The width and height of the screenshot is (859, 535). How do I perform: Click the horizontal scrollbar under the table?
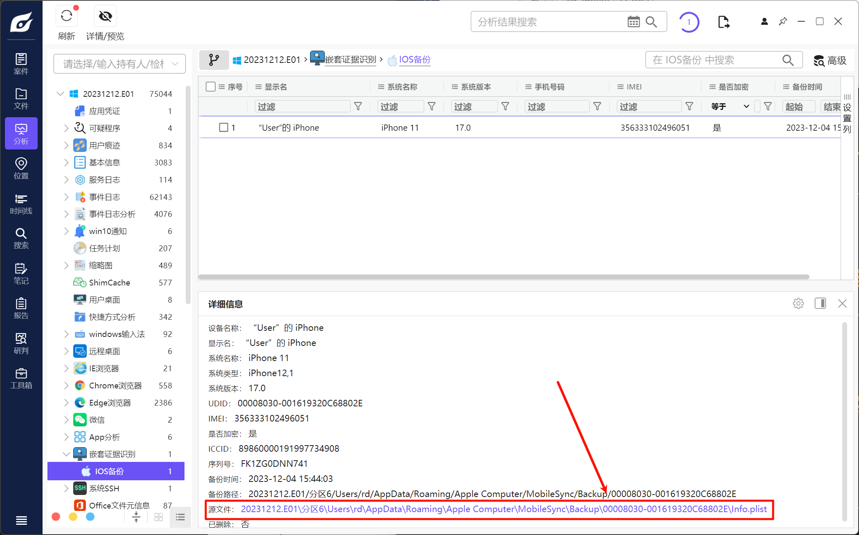pos(504,277)
